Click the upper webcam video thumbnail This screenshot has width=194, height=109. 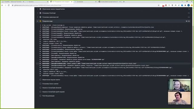click(179, 85)
